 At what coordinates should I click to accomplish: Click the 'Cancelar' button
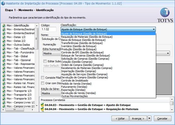pyautogui.click(x=162, y=118)
